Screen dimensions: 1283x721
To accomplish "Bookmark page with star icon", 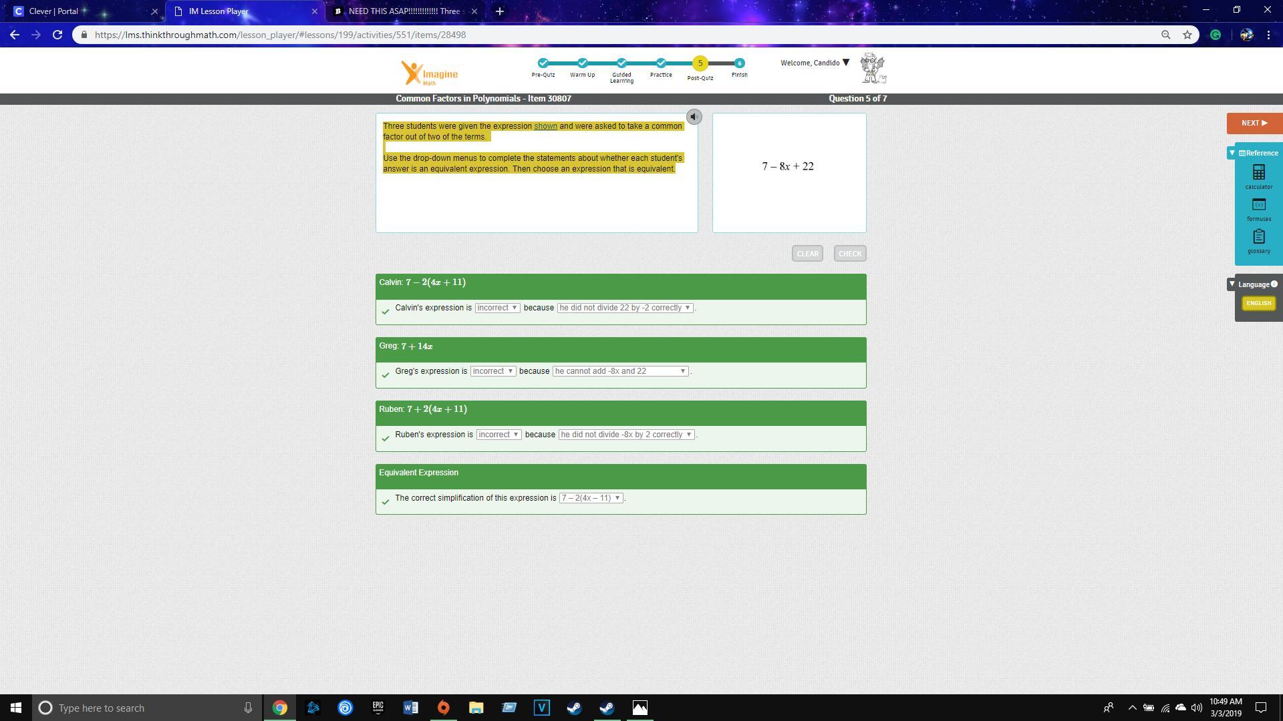I will pos(1187,35).
